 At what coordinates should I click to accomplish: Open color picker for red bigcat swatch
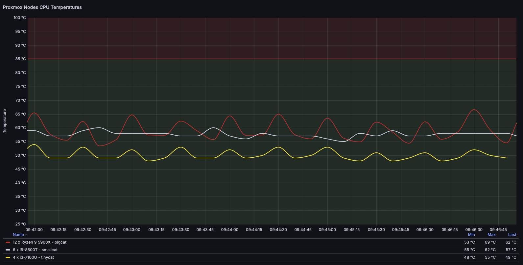point(8,242)
